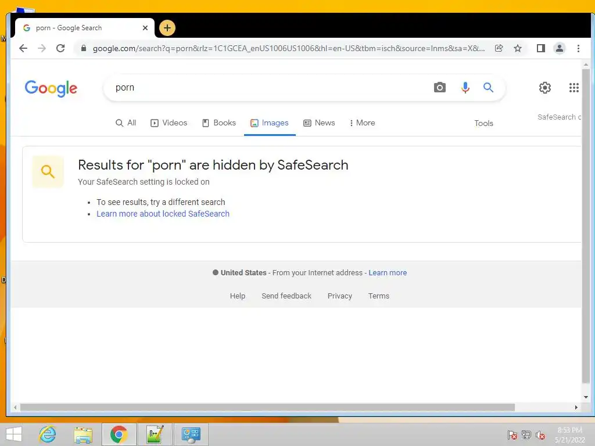This screenshot has width=595, height=446.
Task: Click Send feedback
Action: (x=286, y=296)
